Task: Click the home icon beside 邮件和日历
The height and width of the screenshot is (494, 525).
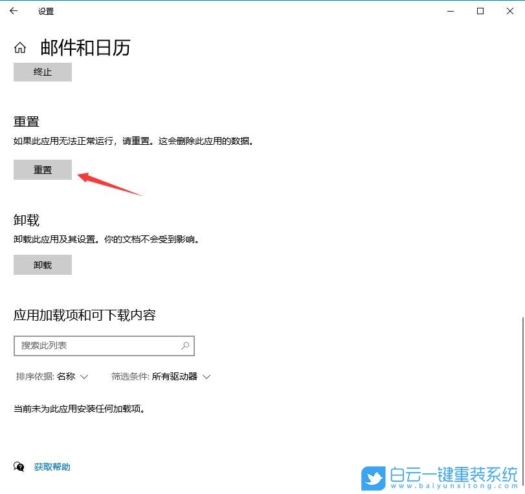Action: click(x=19, y=47)
